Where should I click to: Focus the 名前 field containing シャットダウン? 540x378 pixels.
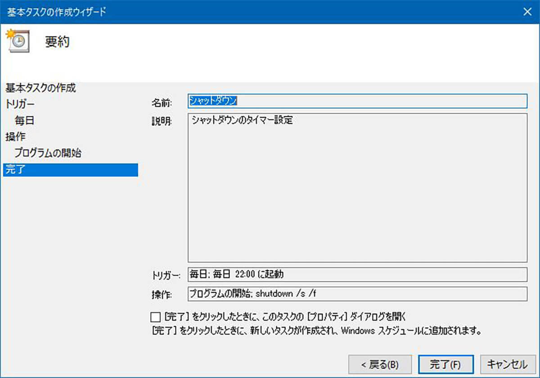[357, 101]
